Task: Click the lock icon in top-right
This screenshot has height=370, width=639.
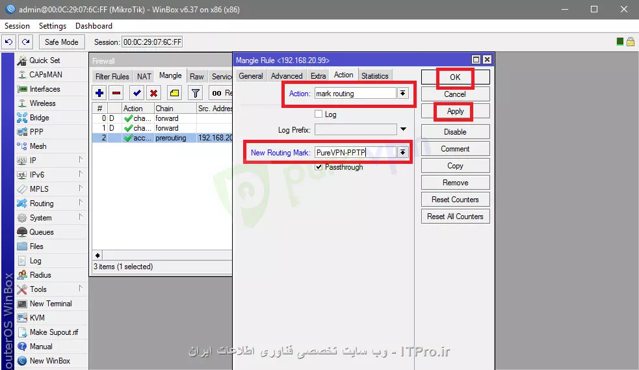Action: (631, 42)
